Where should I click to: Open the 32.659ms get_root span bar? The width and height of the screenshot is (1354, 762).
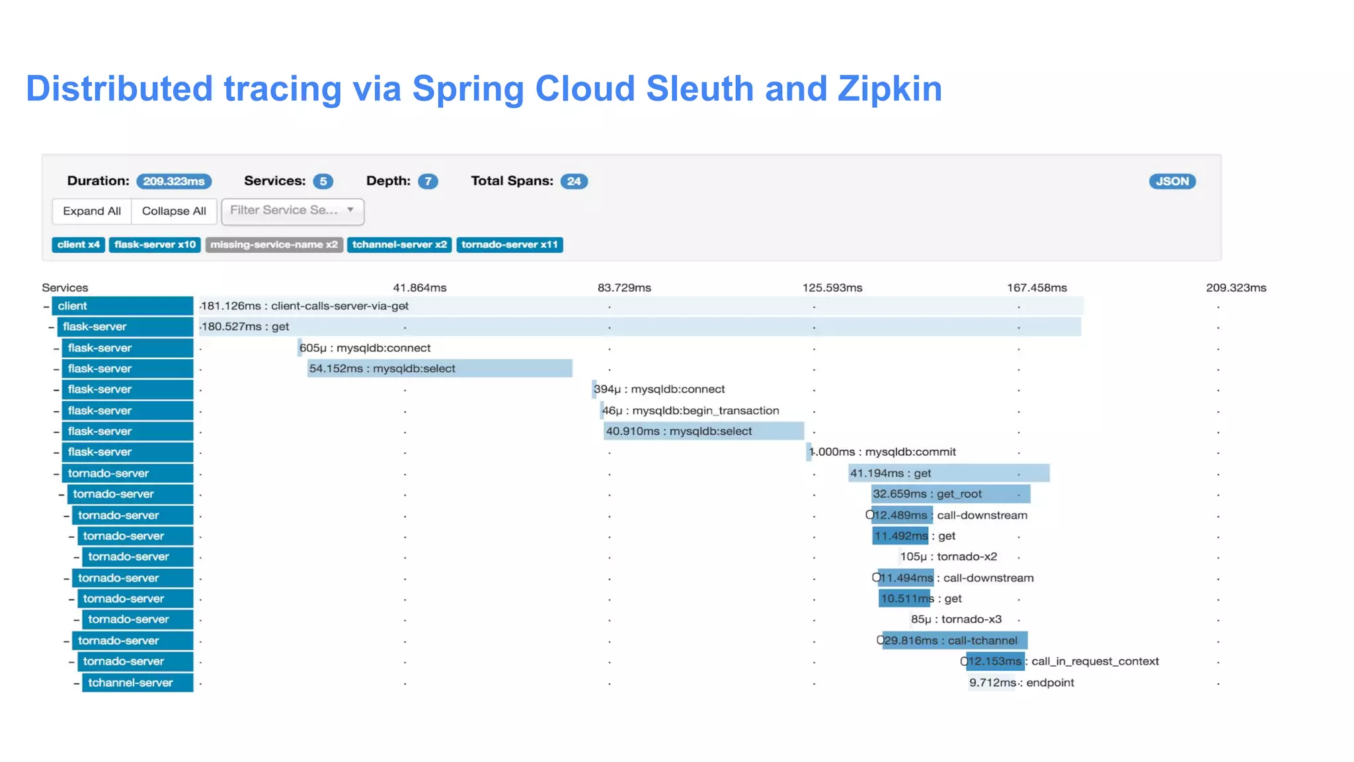[951, 494]
